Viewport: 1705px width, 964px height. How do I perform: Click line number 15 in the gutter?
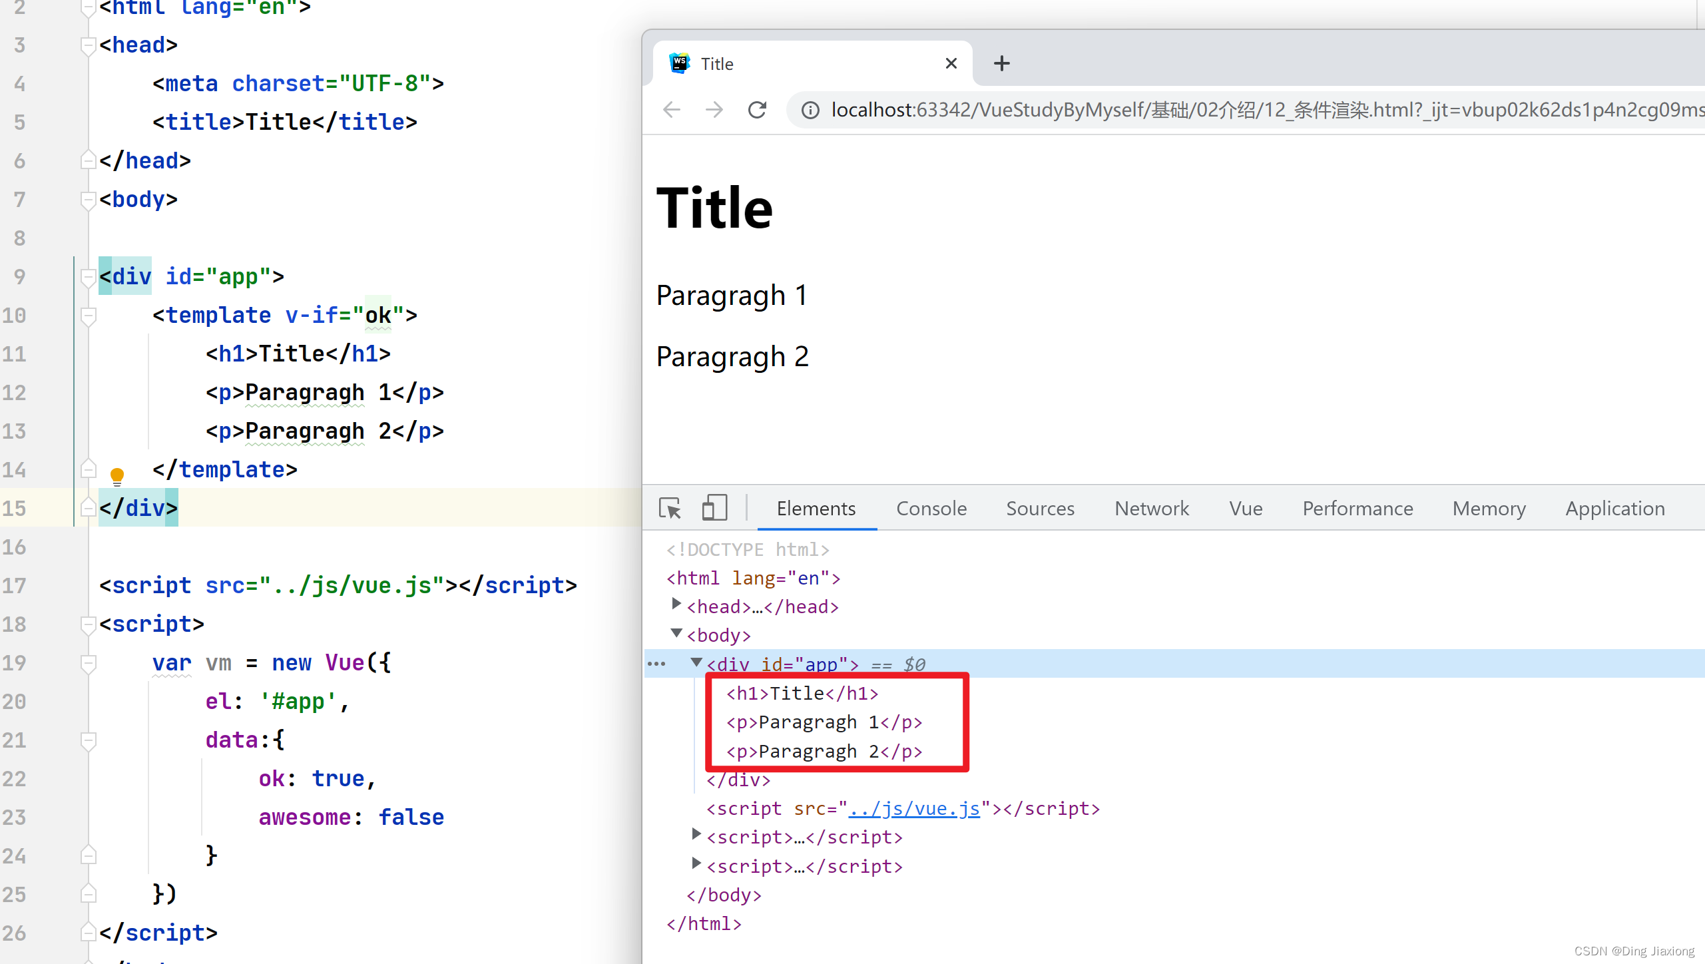(x=14, y=509)
